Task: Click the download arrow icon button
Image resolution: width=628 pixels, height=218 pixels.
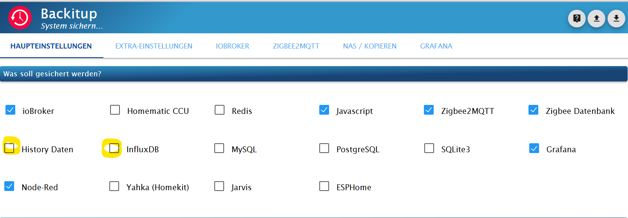Action: (616, 18)
